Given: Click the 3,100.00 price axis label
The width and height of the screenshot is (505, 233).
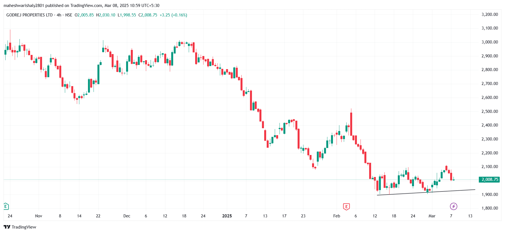Looking at the screenshot, I should (x=490, y=28).
